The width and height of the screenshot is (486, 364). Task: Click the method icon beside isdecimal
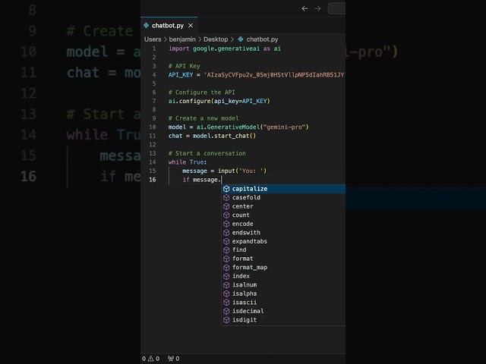226,311
